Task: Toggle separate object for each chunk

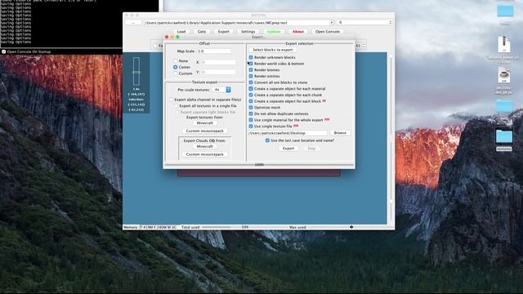Action: point(251,95)
